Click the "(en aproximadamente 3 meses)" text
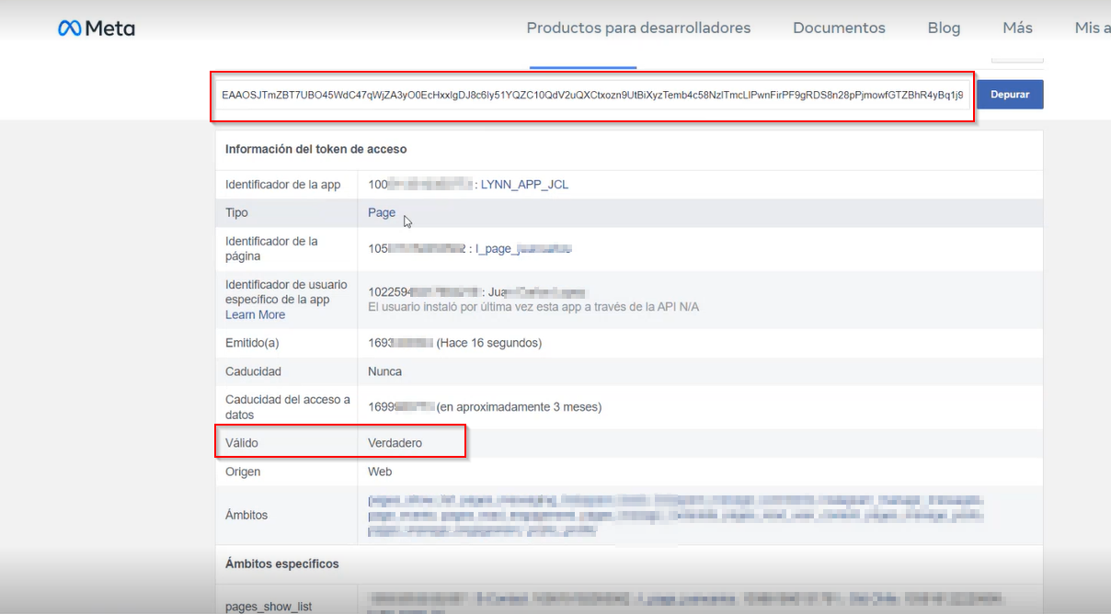1111x614 pixels. point(519,406)
